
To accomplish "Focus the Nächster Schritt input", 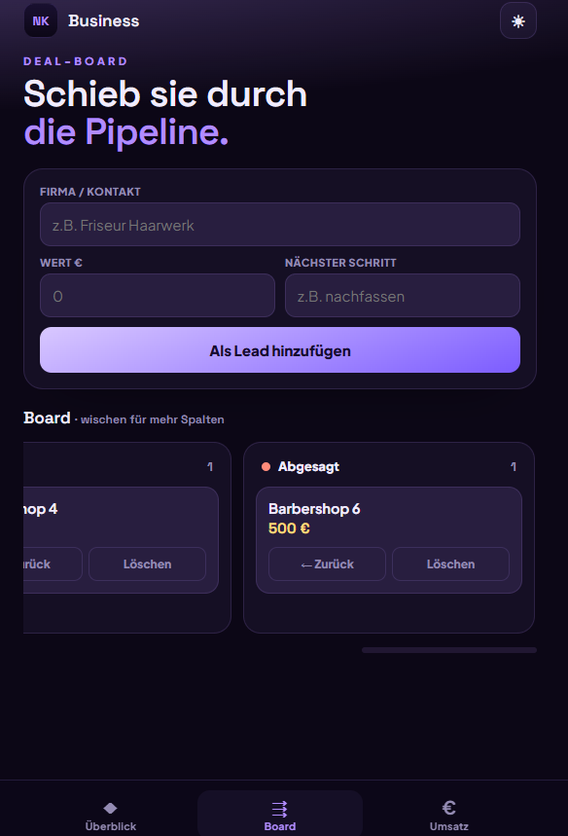I will [403, 295].
